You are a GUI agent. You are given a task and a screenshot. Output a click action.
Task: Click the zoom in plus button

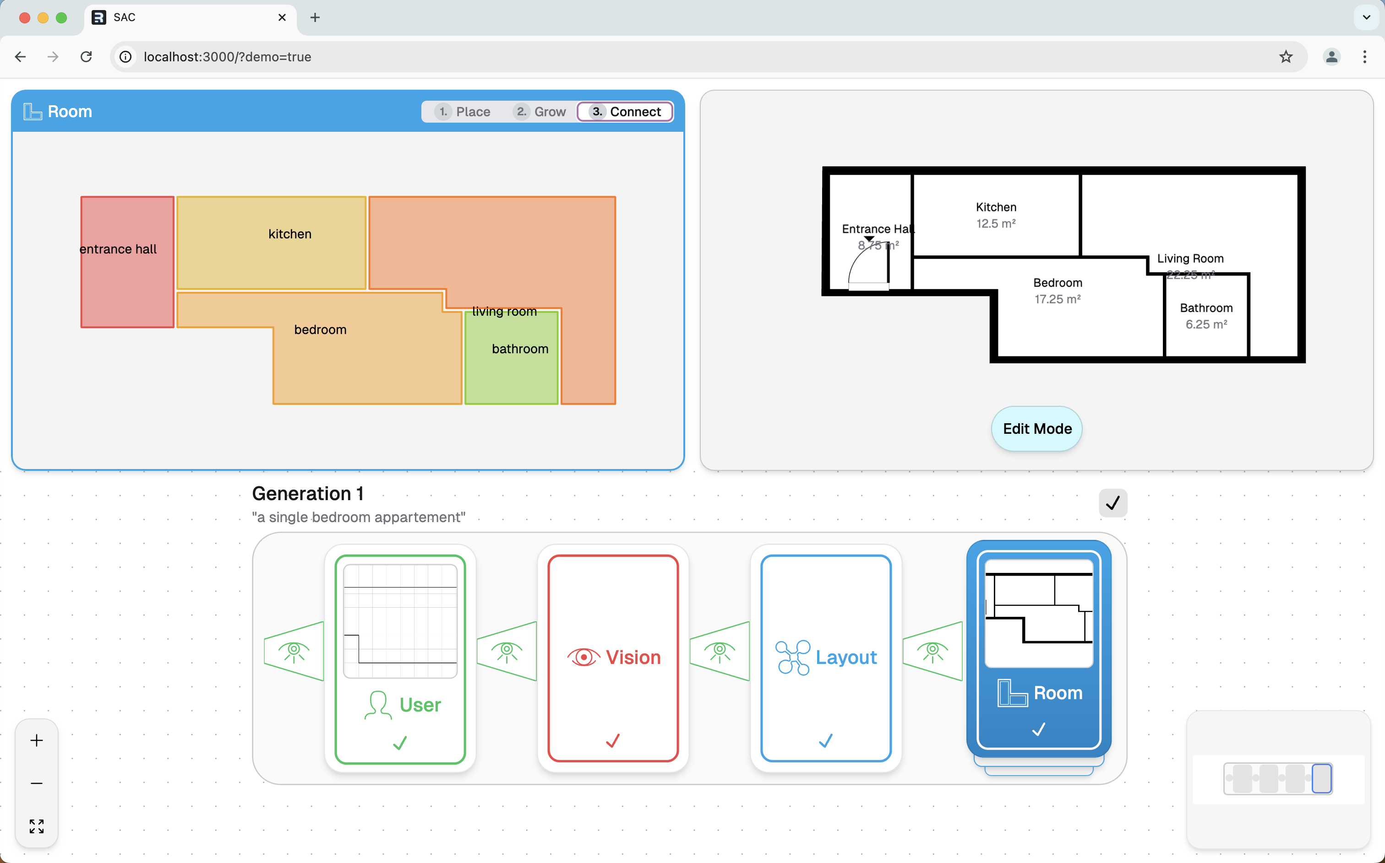pos(37,740)
